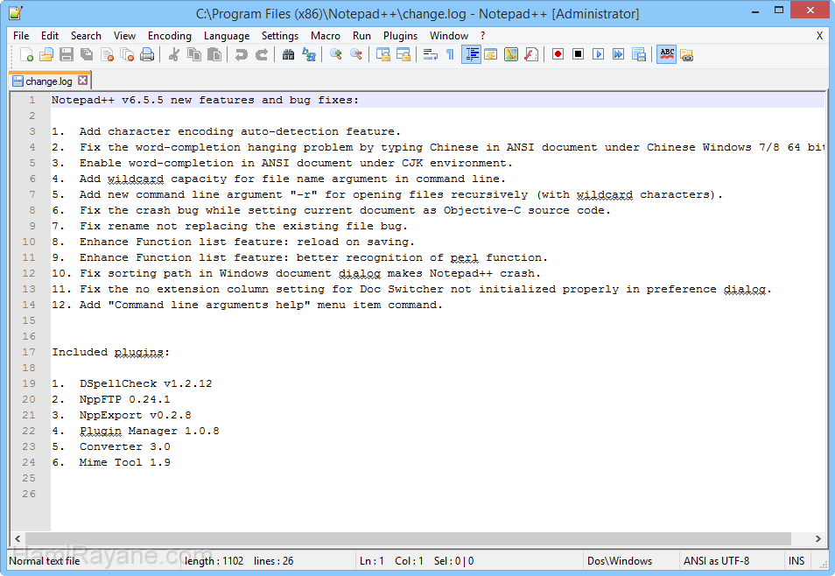Open the ? help menu
Viewport: 835px width, 576px height.
coord(482,36)
